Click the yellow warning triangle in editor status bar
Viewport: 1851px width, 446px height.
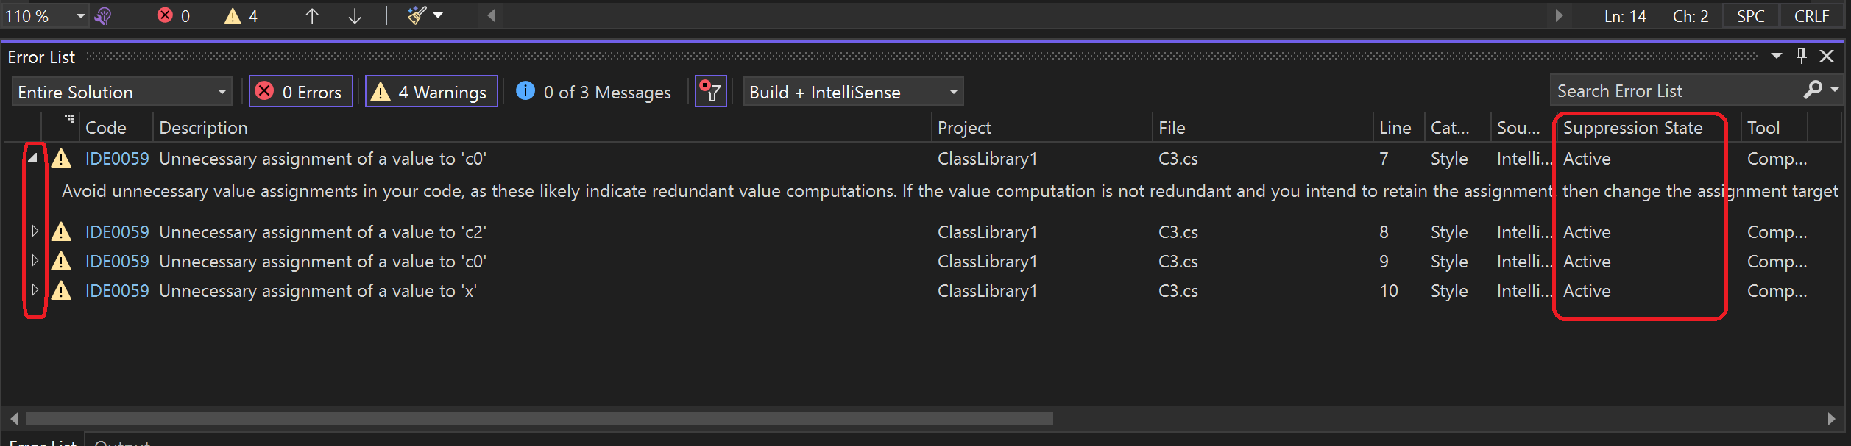[x=233, y=15]
